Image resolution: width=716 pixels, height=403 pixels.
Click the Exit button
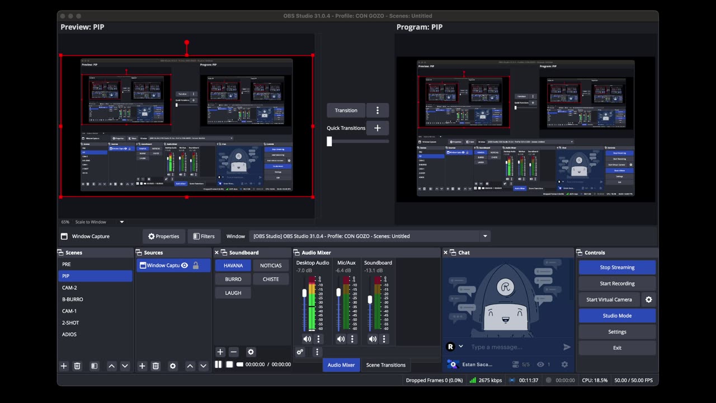coord(617,348)
